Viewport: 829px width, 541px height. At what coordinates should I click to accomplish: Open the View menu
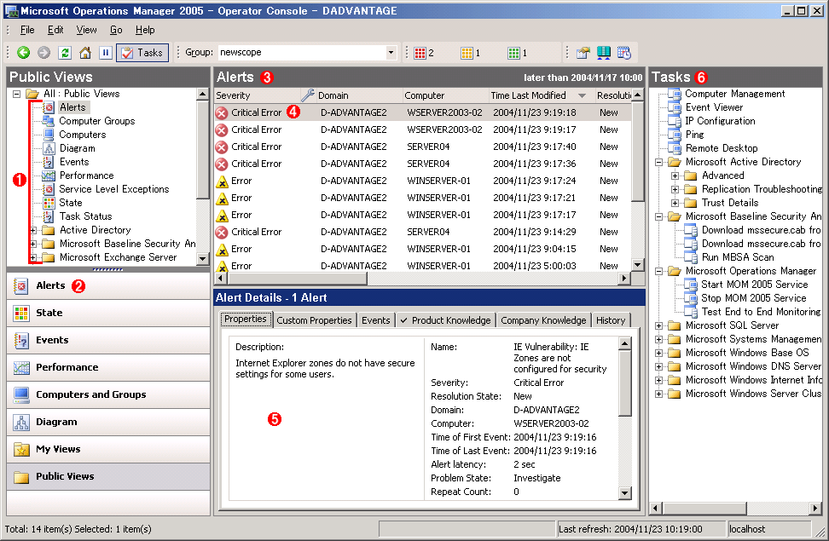point(86,30)
